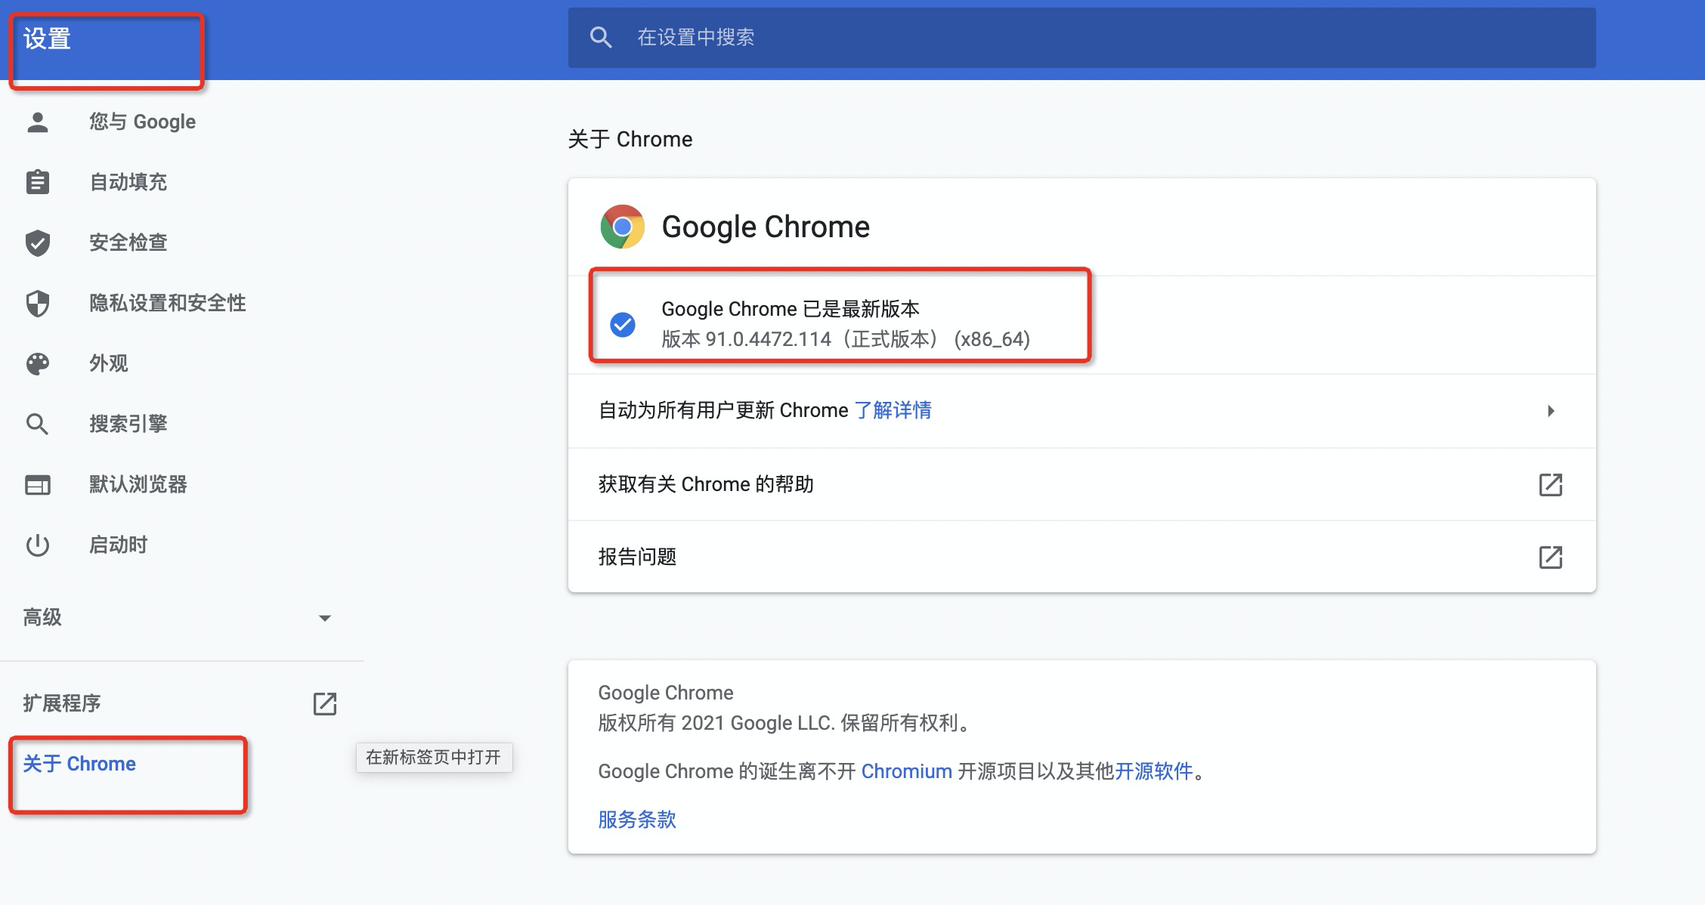Click the Google Chrome logo
This screenshot has height=905, width=1705.
pos(621,226)
